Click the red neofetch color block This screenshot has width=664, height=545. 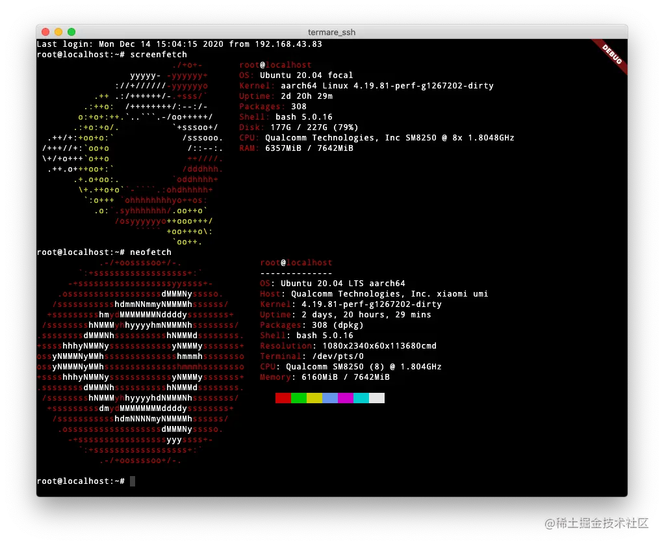pyautogui.click(x=283, y=398)
